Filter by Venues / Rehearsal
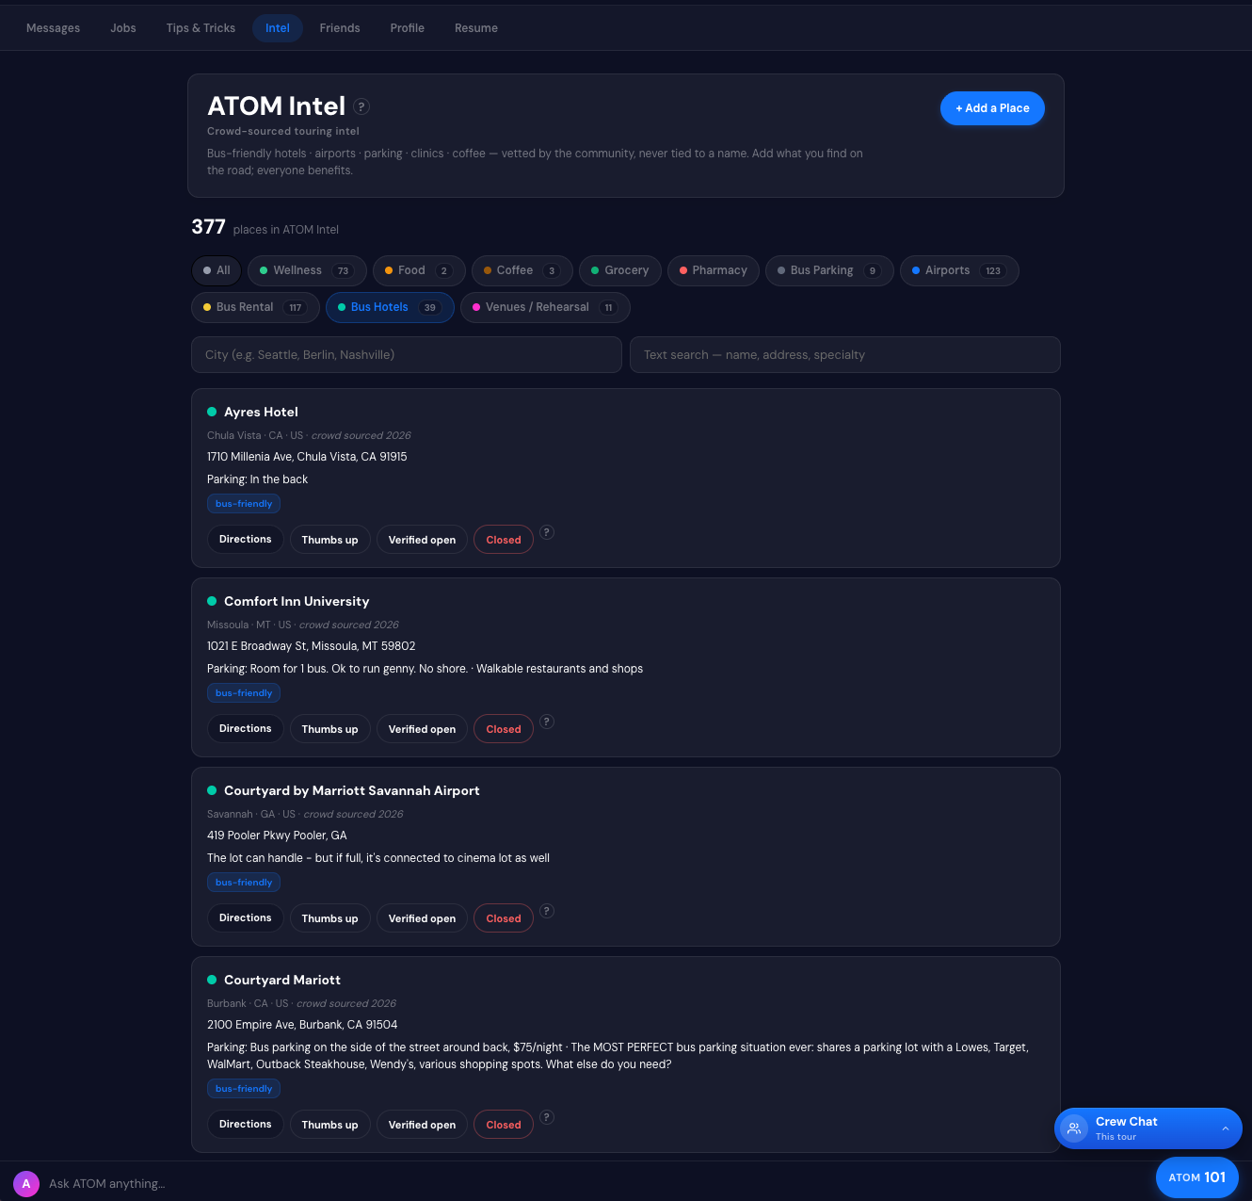This screenshot has height=1201, width=1252. tap(545, 307)
